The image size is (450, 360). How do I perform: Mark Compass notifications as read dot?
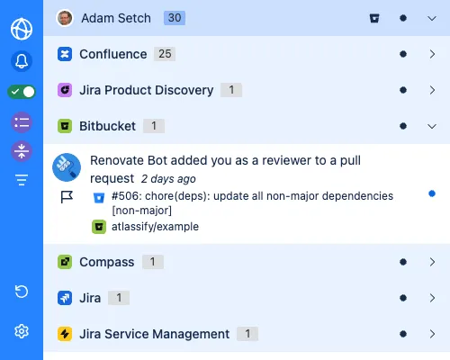(x=403, y=262)
